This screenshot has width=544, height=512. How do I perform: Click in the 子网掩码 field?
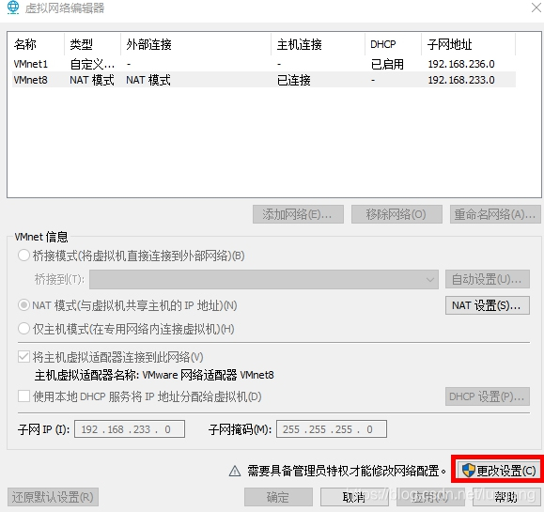pos(332,429)
